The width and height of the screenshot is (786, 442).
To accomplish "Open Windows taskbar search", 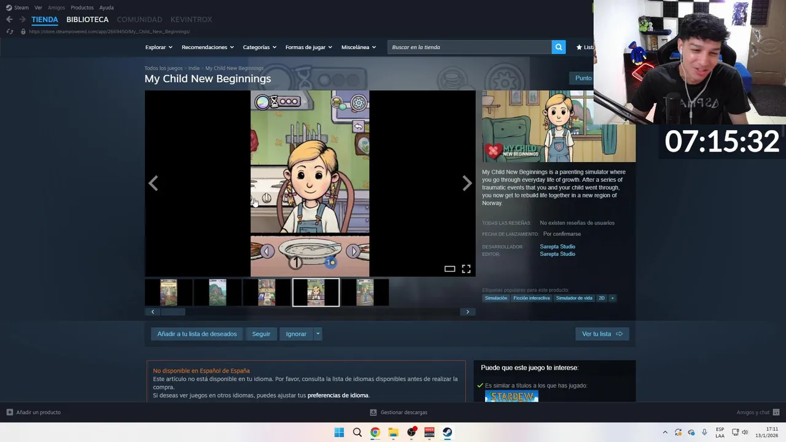I will [357, 432].
